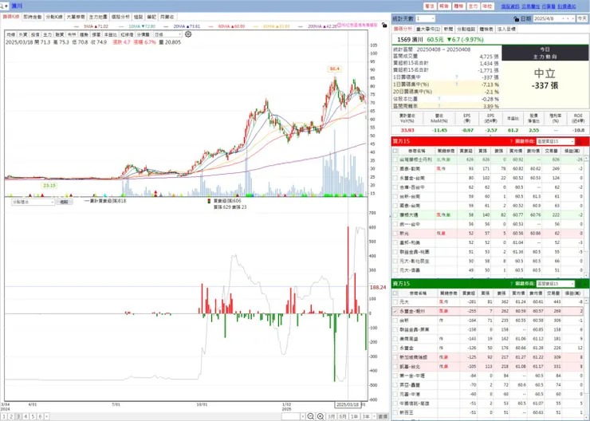Screen dimensions: 590x421
Task: Switch to the 大單券商 tab
Action: coord(76,17)
